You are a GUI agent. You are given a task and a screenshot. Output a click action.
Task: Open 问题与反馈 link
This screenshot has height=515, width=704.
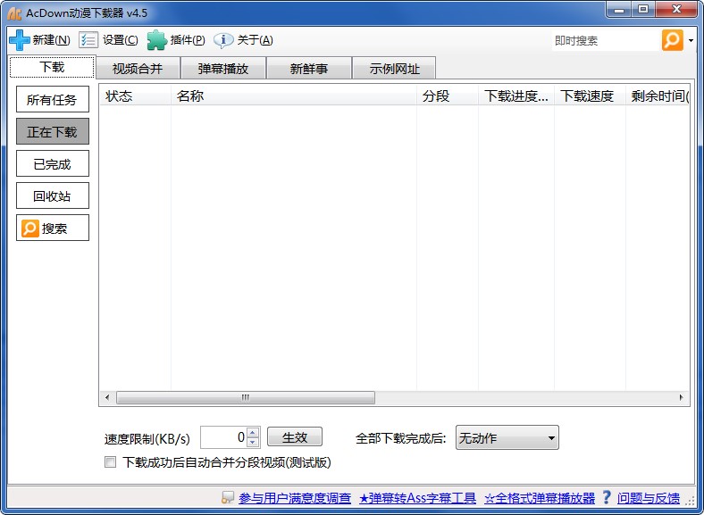[x=649, y=498]
